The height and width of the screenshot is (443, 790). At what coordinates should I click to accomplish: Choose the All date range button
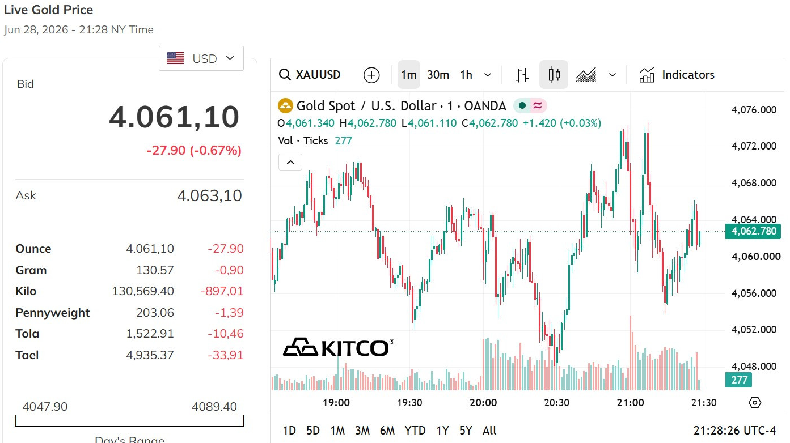(489, 431)
